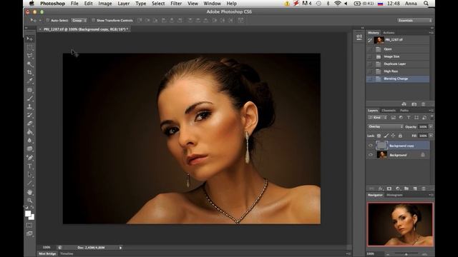Add adjustment layer from Layers panel bottom
This screenshot has height=257, width=458.
tap(398, 188)
